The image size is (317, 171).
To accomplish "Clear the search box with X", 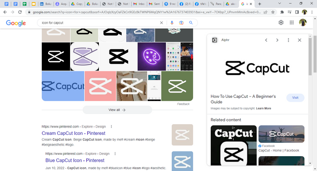I will tap(162, 23).
